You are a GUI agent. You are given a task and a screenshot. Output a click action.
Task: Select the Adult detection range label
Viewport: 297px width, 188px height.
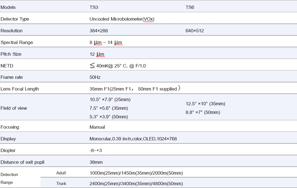[x=61, y=173]
